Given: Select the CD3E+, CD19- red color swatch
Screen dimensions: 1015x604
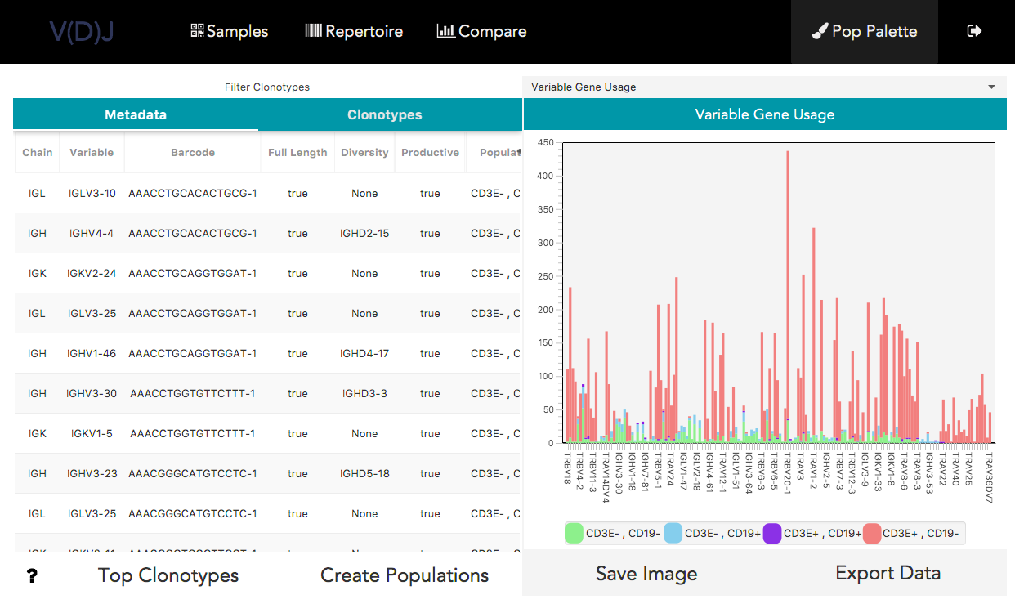Looking at the screenshot, I should (871, 532).
